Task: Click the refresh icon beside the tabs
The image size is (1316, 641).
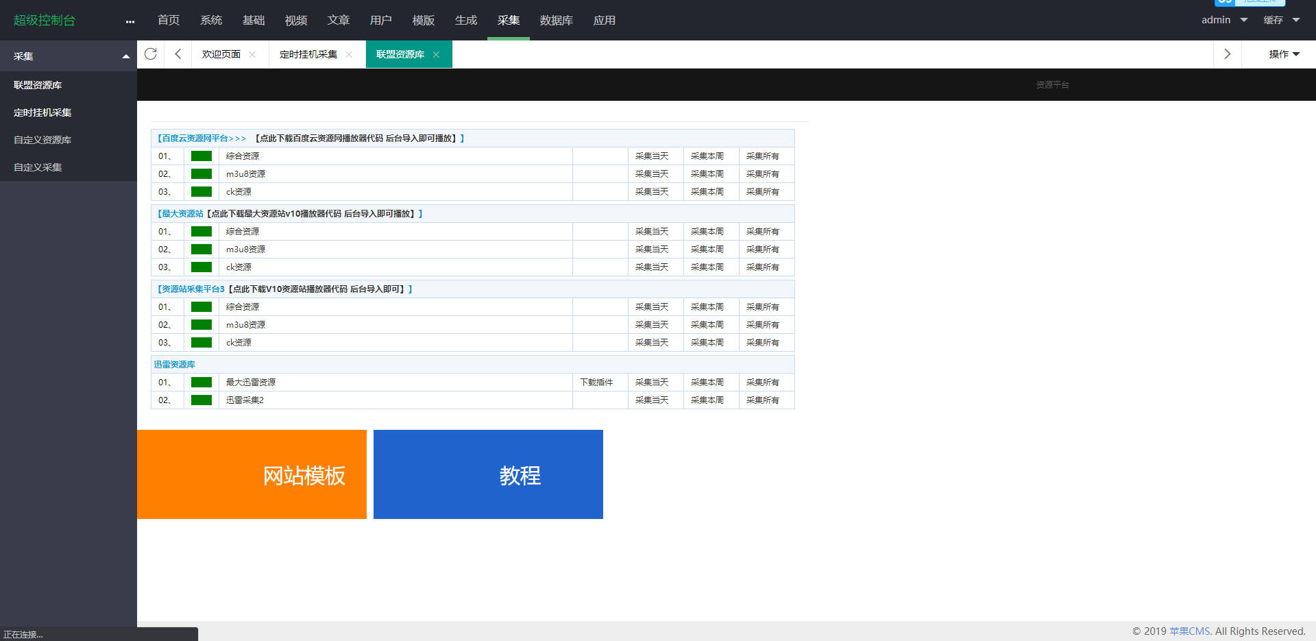Action: tap(151, 53)
